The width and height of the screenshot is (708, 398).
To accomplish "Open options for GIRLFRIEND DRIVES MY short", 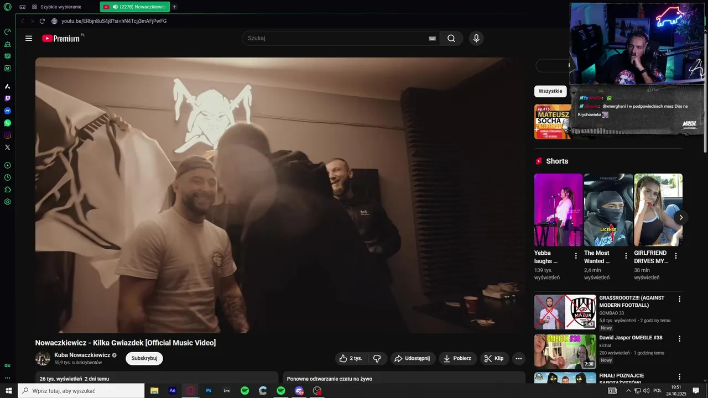I will (676, 256).
